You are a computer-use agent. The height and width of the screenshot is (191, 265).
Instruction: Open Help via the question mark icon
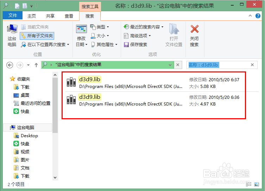pos(258,16)
